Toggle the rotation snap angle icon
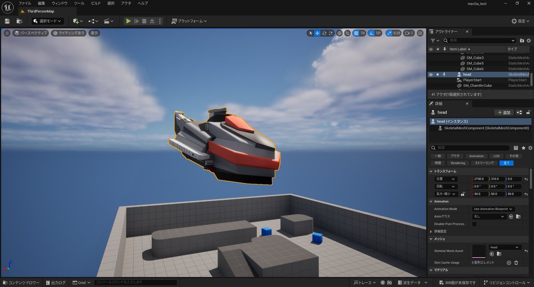Image resolution: width=534 pixels, height=287 pixels. [x=371, y=33]
